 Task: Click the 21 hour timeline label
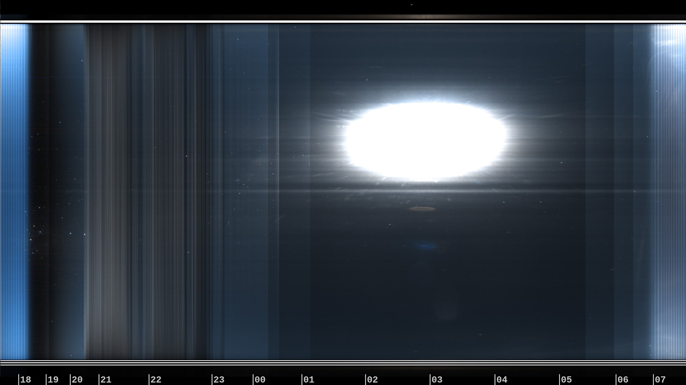pyautogui.click(x=106, y=379)
